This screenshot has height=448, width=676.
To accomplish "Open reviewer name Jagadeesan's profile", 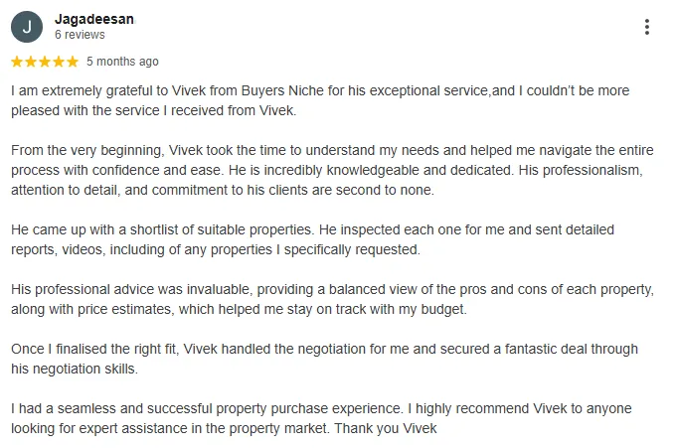I will point(94,20).
